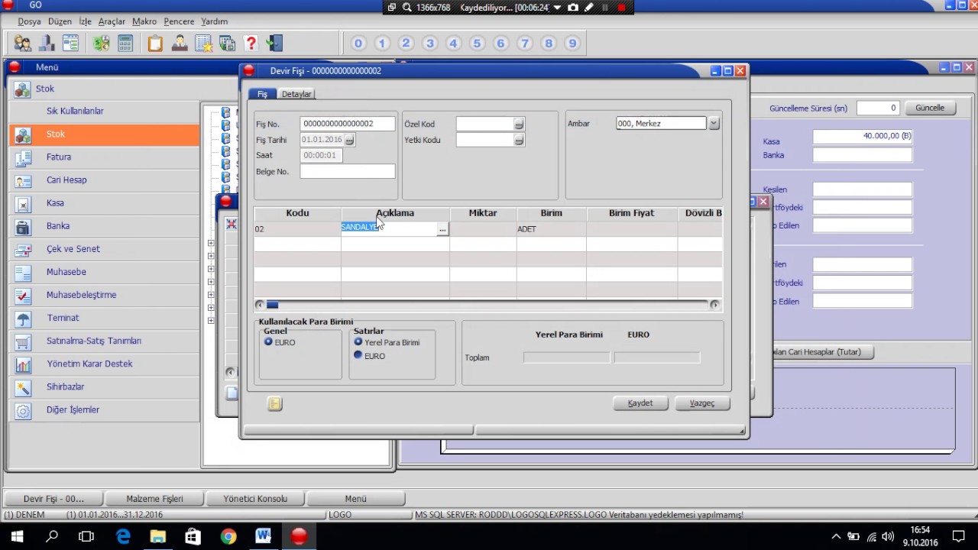Click the Kaydet button
The width and height of the screenshot is (978, 550).
coord(640,403)
